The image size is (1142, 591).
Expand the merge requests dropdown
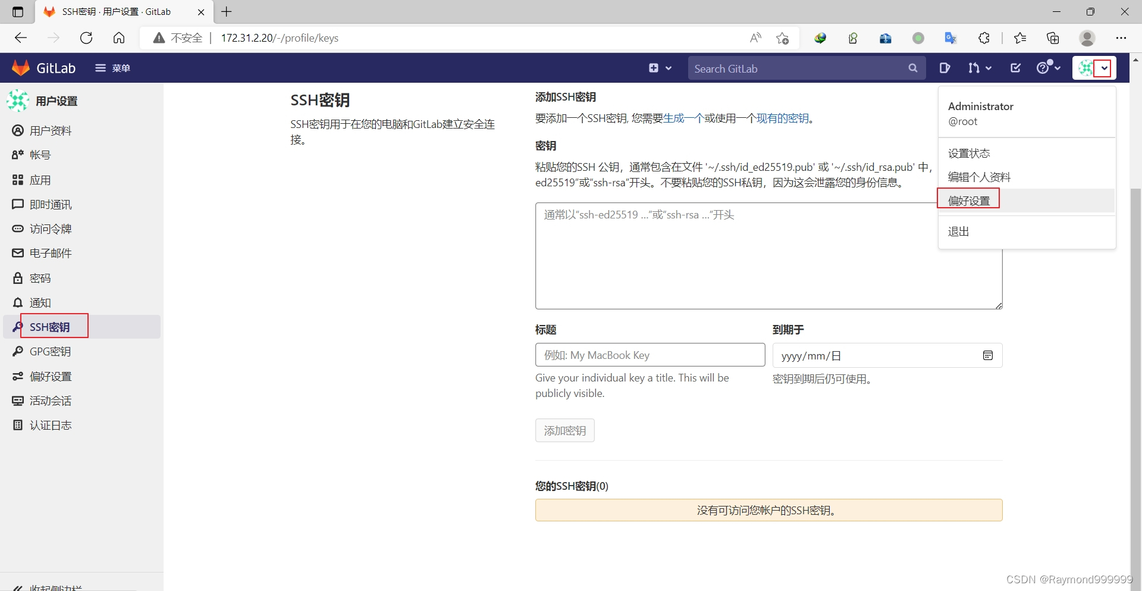click(980, 68)
